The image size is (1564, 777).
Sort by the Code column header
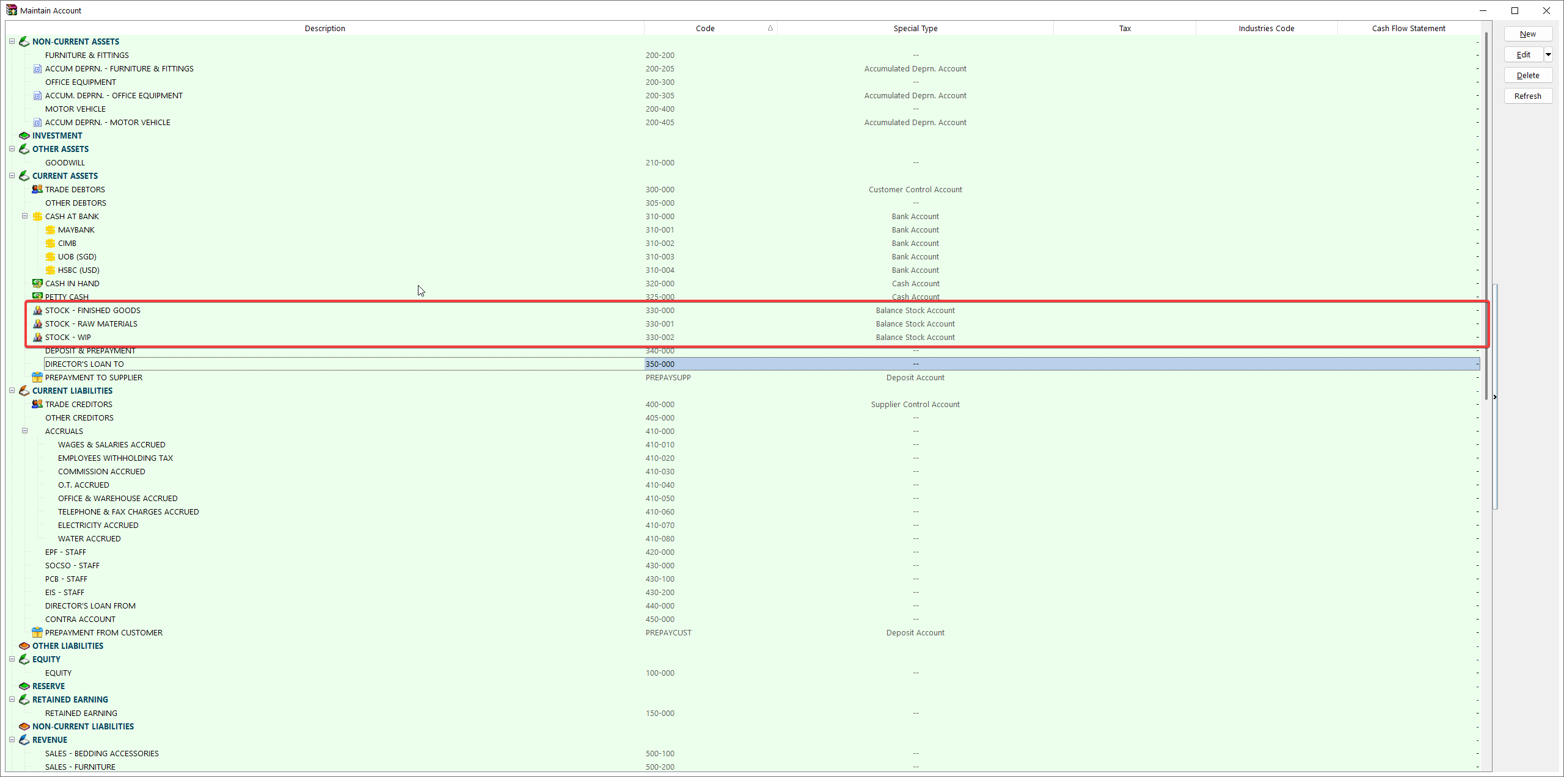tap(705, 28)
